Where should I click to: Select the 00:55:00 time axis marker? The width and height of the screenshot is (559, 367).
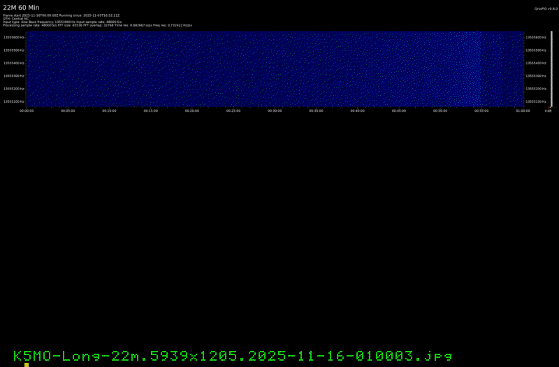click(481, 110)
